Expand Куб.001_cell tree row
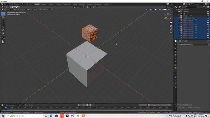This screenshot has width=210, height=118. pyautogui.click(x=179, y=18)
